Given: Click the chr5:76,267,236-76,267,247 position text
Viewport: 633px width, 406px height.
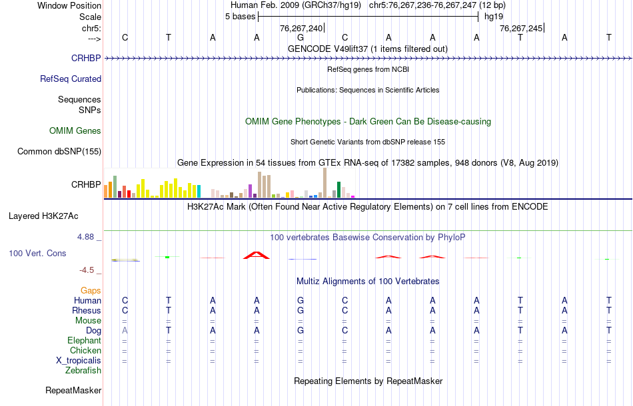Looking at the screenshot, I should [437, 5].
